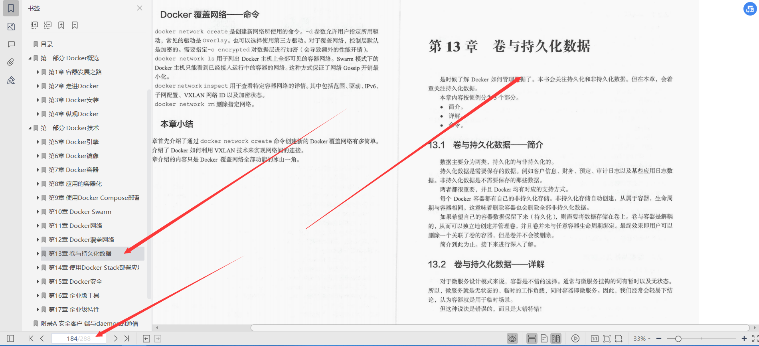Open bookmark 第14章 使用Docker Stack部署
This screenshot has width=759, height=346.
(94, 268)
